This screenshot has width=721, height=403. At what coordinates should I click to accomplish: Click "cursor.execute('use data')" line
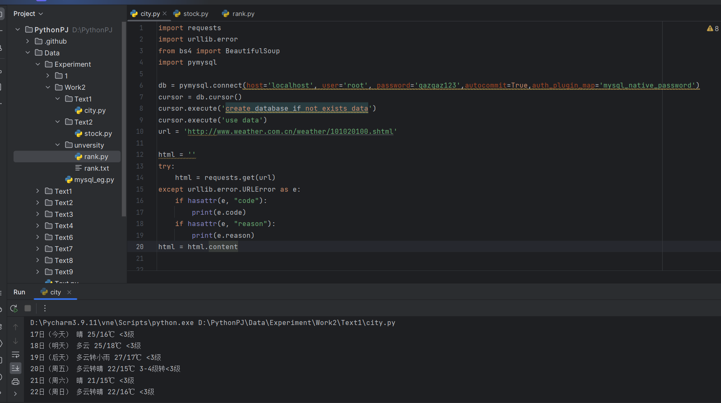pos(212,120)
